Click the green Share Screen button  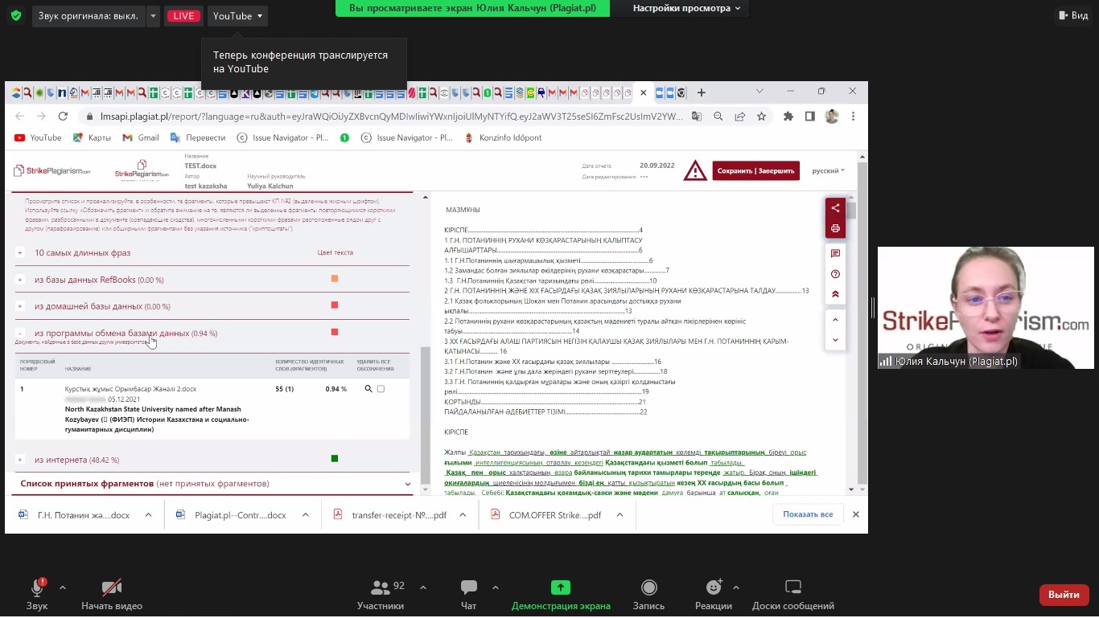coord(561,595)
